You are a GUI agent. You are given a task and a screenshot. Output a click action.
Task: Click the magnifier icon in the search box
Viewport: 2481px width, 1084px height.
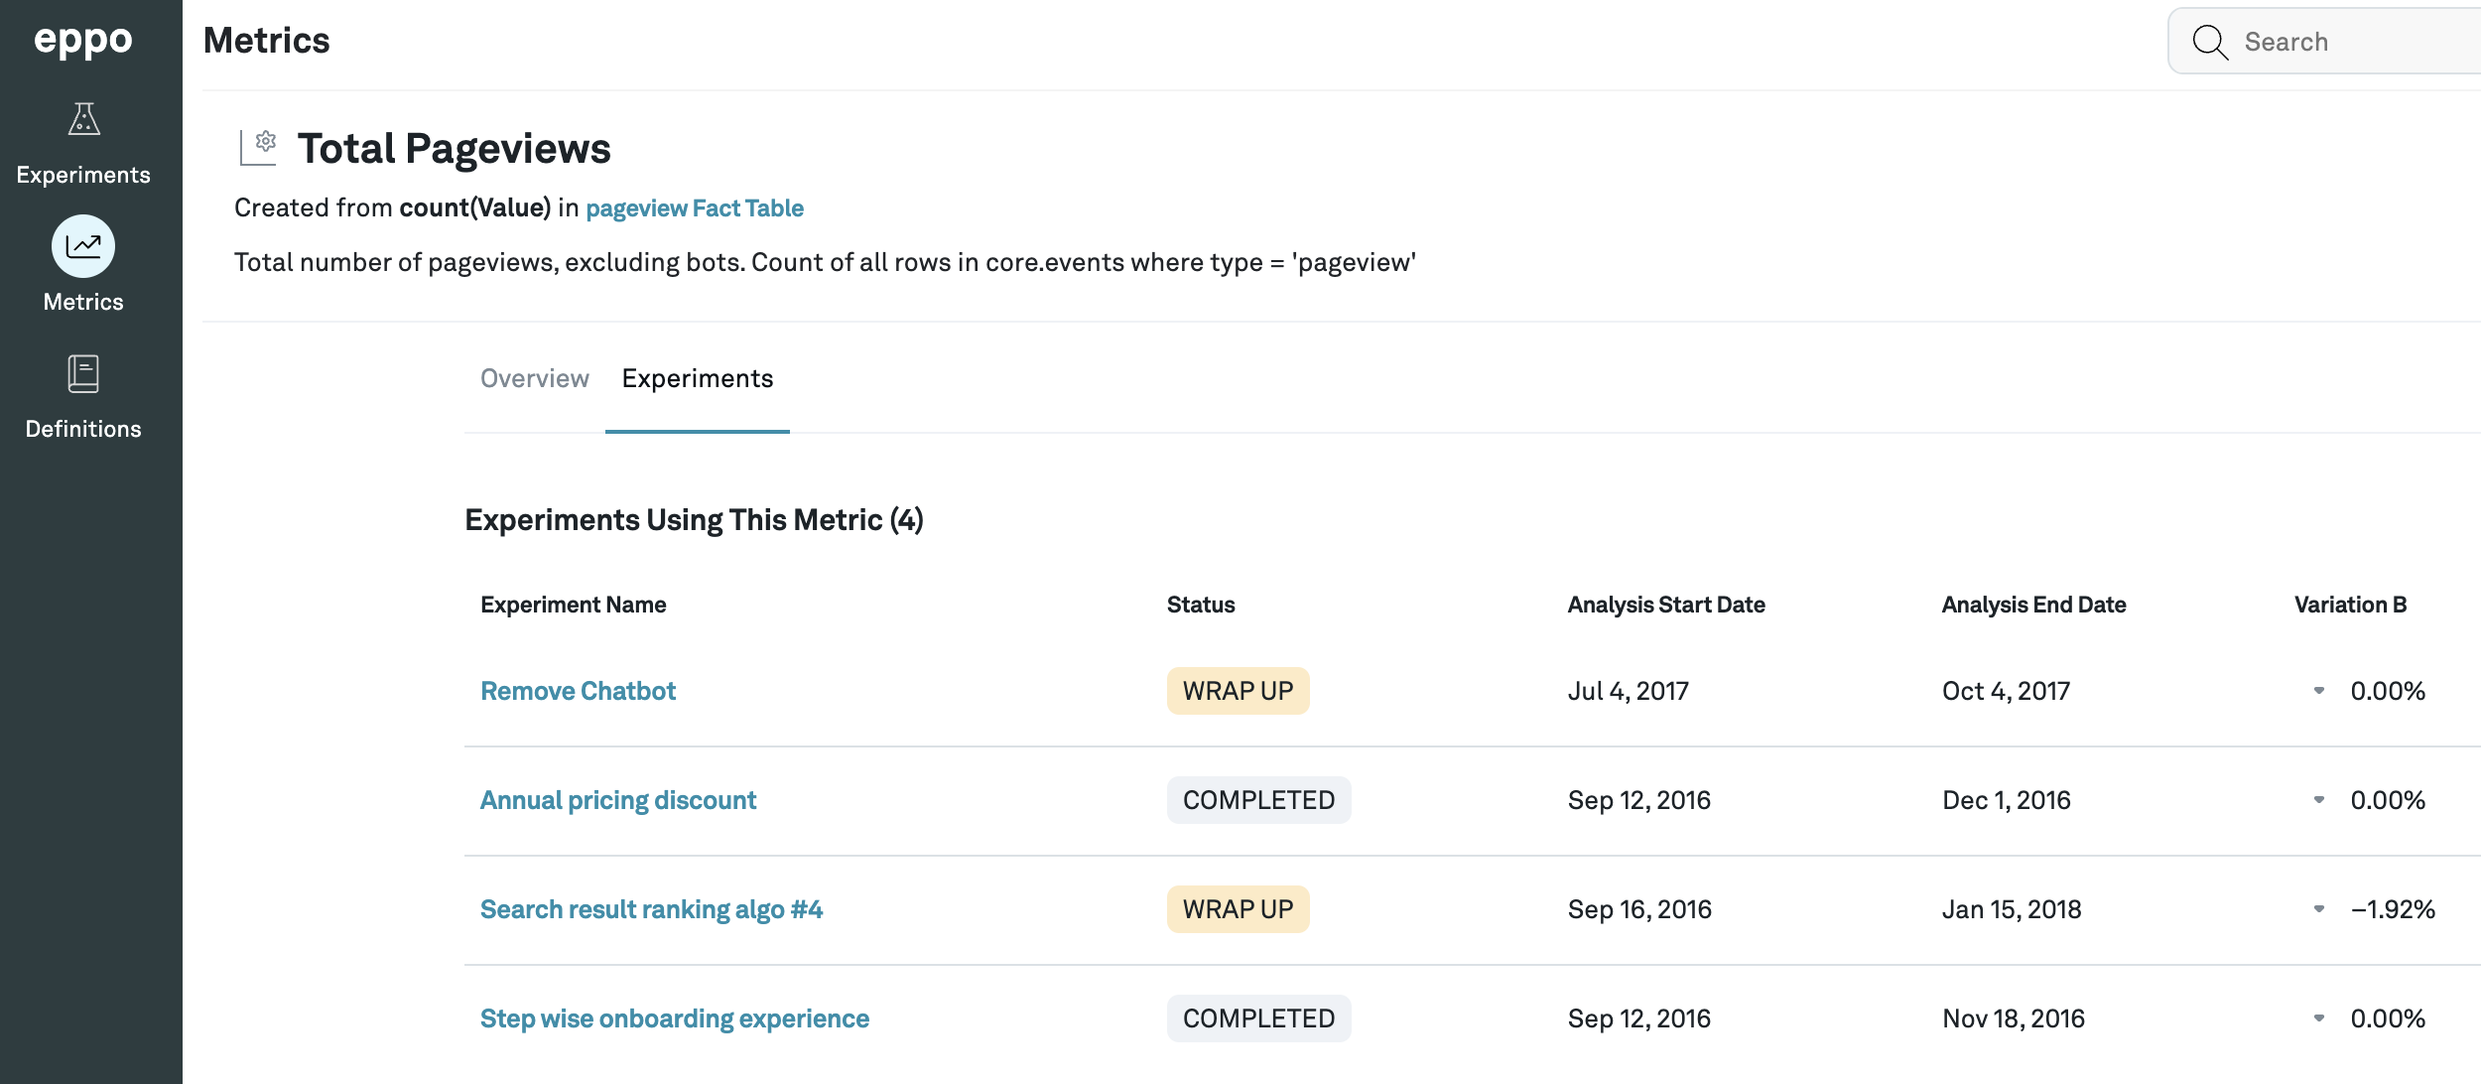2210,42
